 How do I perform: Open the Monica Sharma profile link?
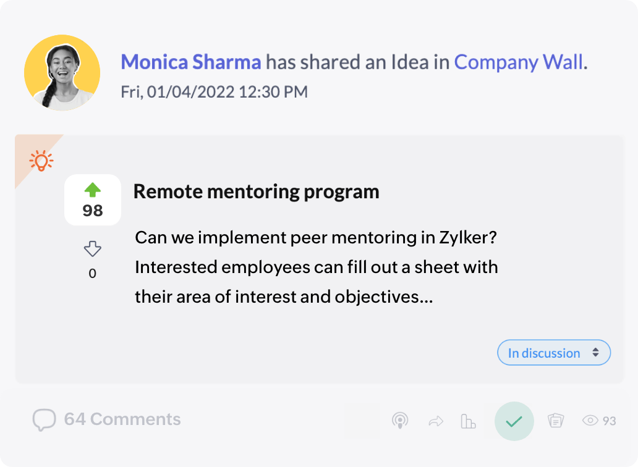(x=191, y=62)
